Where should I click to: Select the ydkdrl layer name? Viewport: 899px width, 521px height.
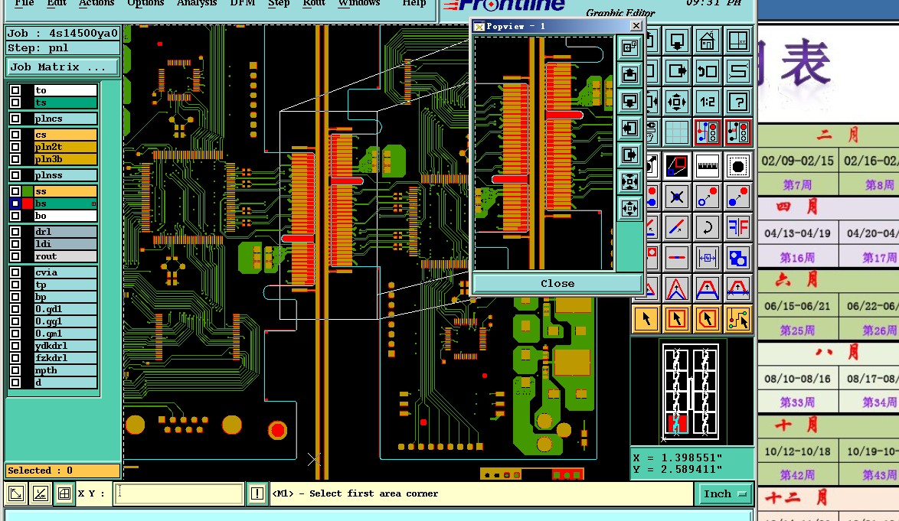pyautogui.click(x=65, y=345)
